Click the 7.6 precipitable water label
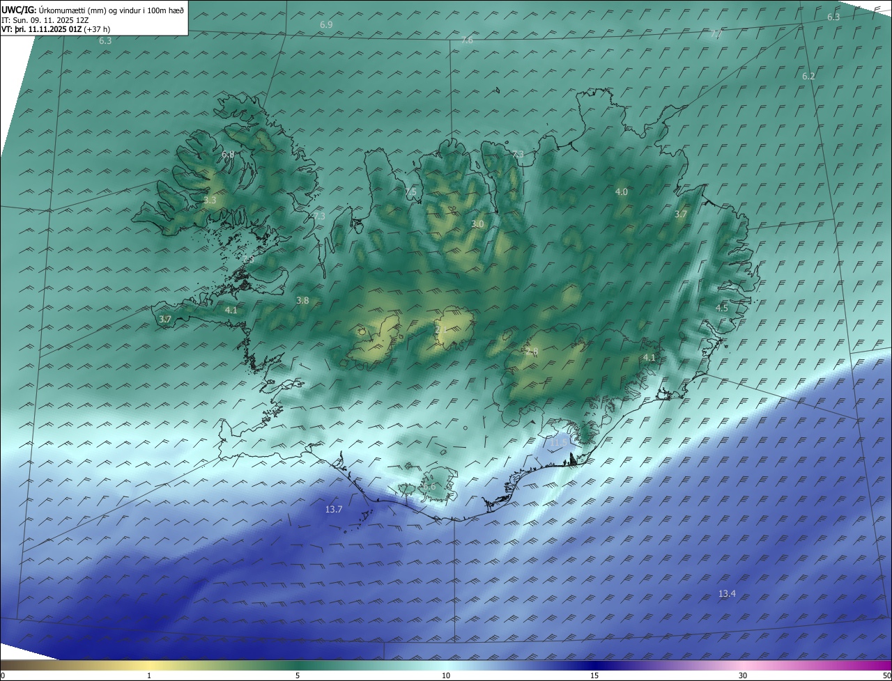 pyautogui.click(x=467, y=40)
